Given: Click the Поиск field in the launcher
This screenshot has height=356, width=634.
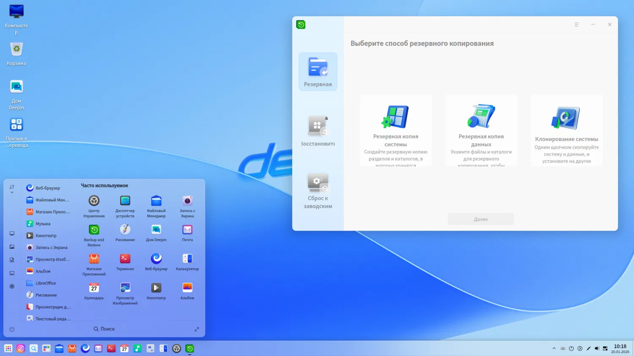Looking at the screenshot, I should [104, 329].
